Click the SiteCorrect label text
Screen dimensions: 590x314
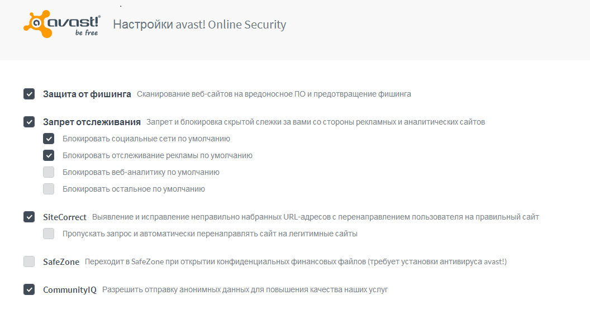click(x=65, y=217)
